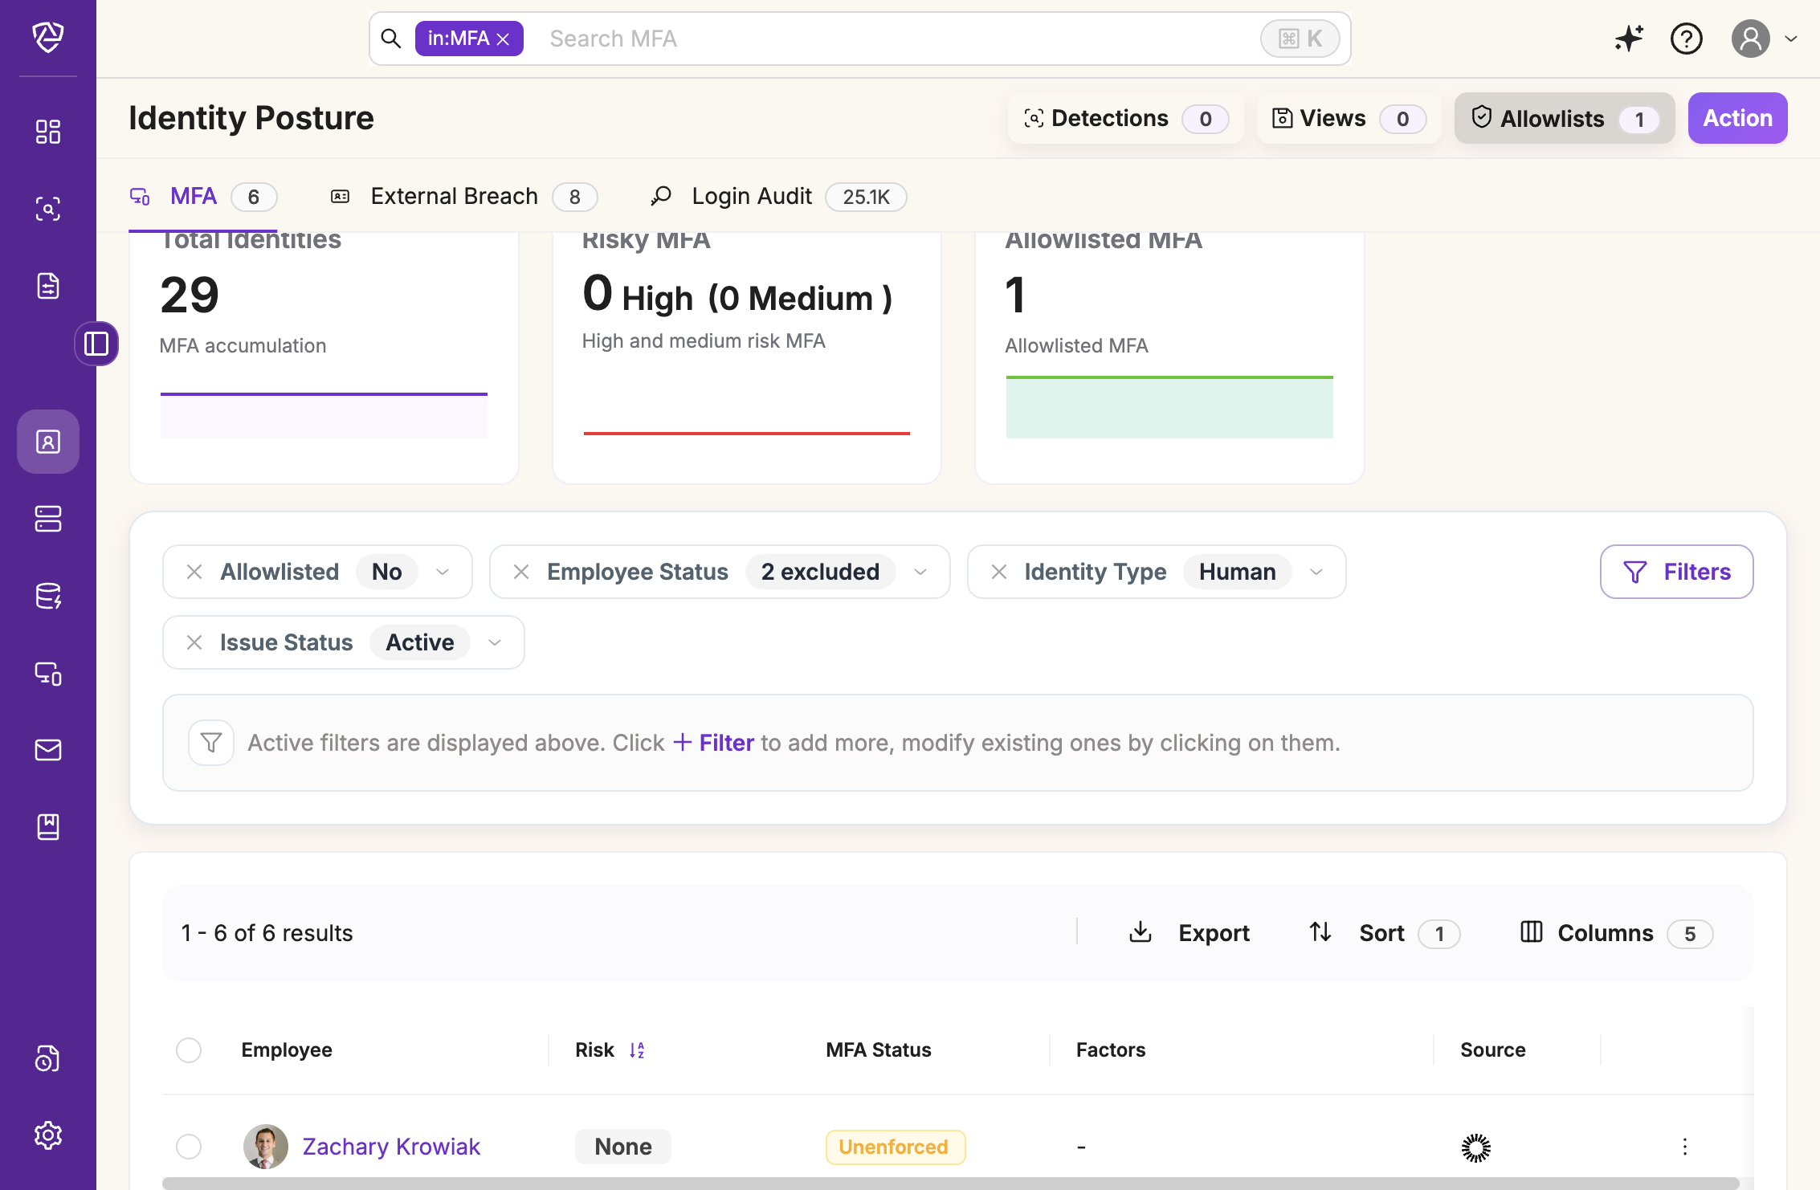Image resolution: width=1820 pixels, height=1190 pixels.
Task: Toggle the sidebar collapse panel icon
Action: (96, 344)
